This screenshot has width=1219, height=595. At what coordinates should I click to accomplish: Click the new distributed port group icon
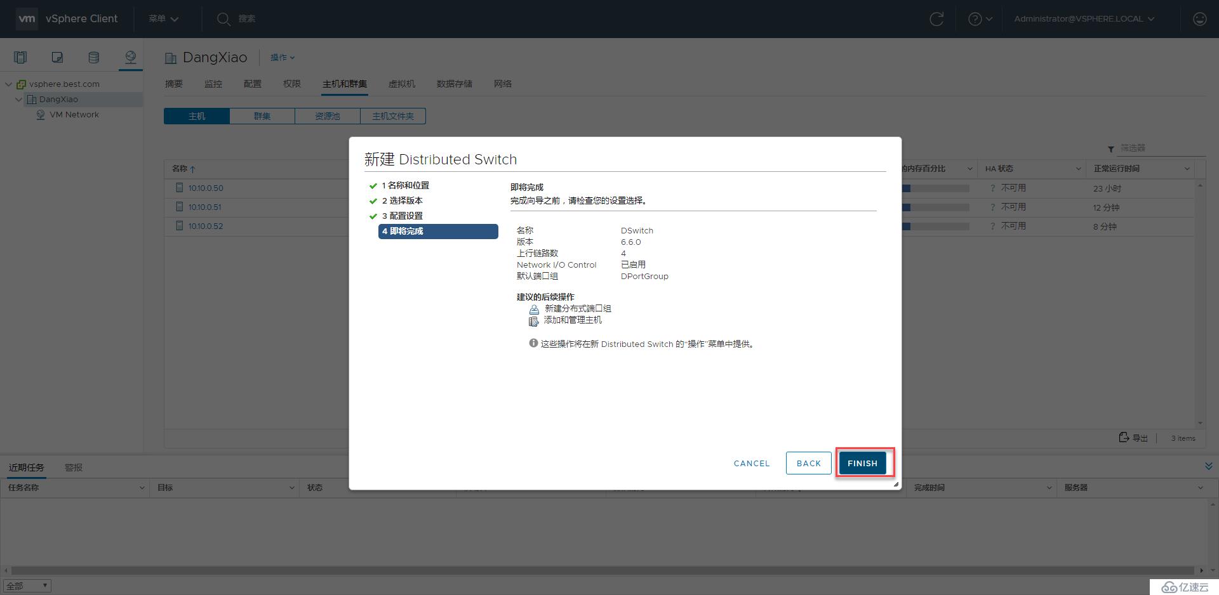click(534, 309)
